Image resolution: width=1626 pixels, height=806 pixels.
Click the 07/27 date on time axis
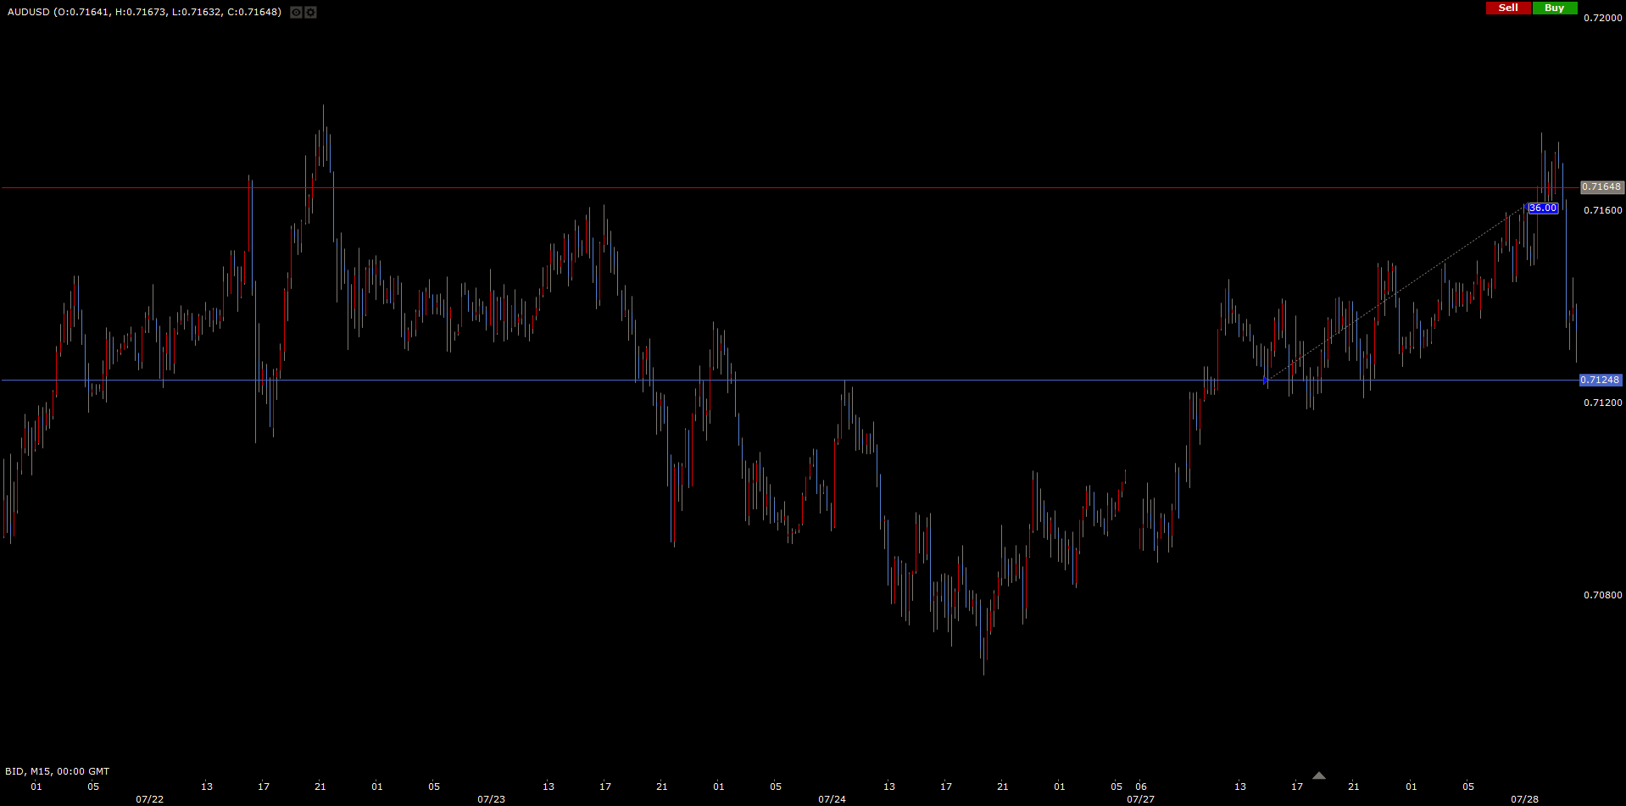tap(1140, 799)
